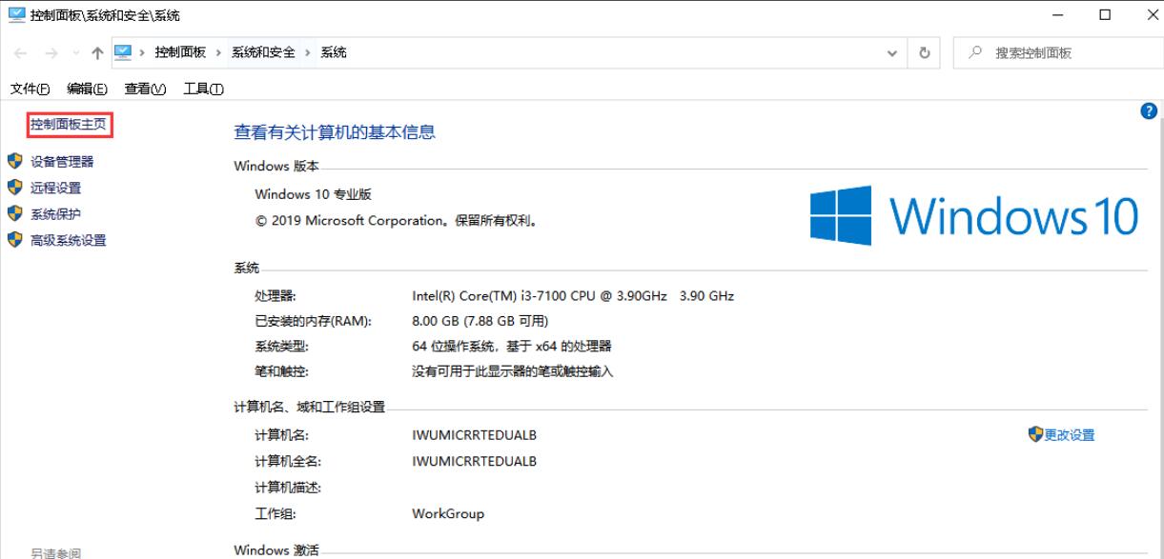The width and height of the screenshot is (1164, 559).
Task: Click the 笔和触控 label
Action: pos(282,371)
